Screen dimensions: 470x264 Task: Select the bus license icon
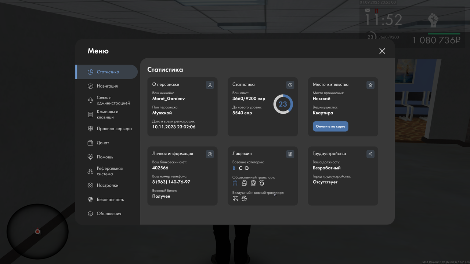coord(244,183)
